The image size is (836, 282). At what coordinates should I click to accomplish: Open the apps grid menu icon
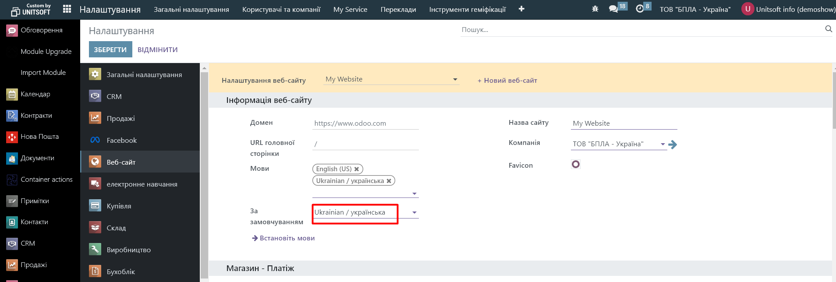67,9
